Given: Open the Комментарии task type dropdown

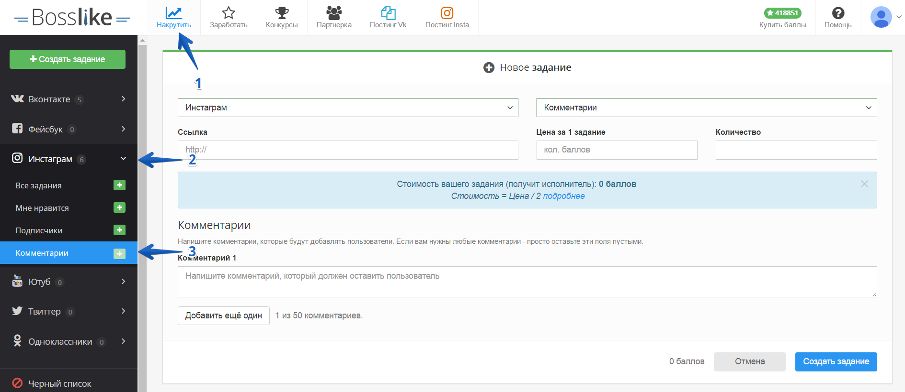Looking at the screenshot, I should tap(707, 108).
